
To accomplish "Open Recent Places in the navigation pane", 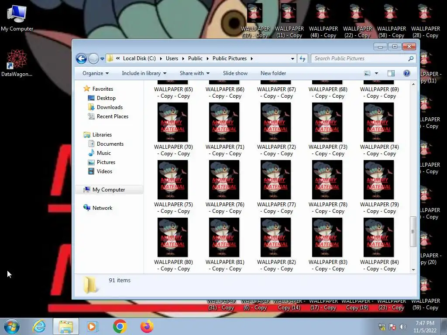I will coord(112,116).
